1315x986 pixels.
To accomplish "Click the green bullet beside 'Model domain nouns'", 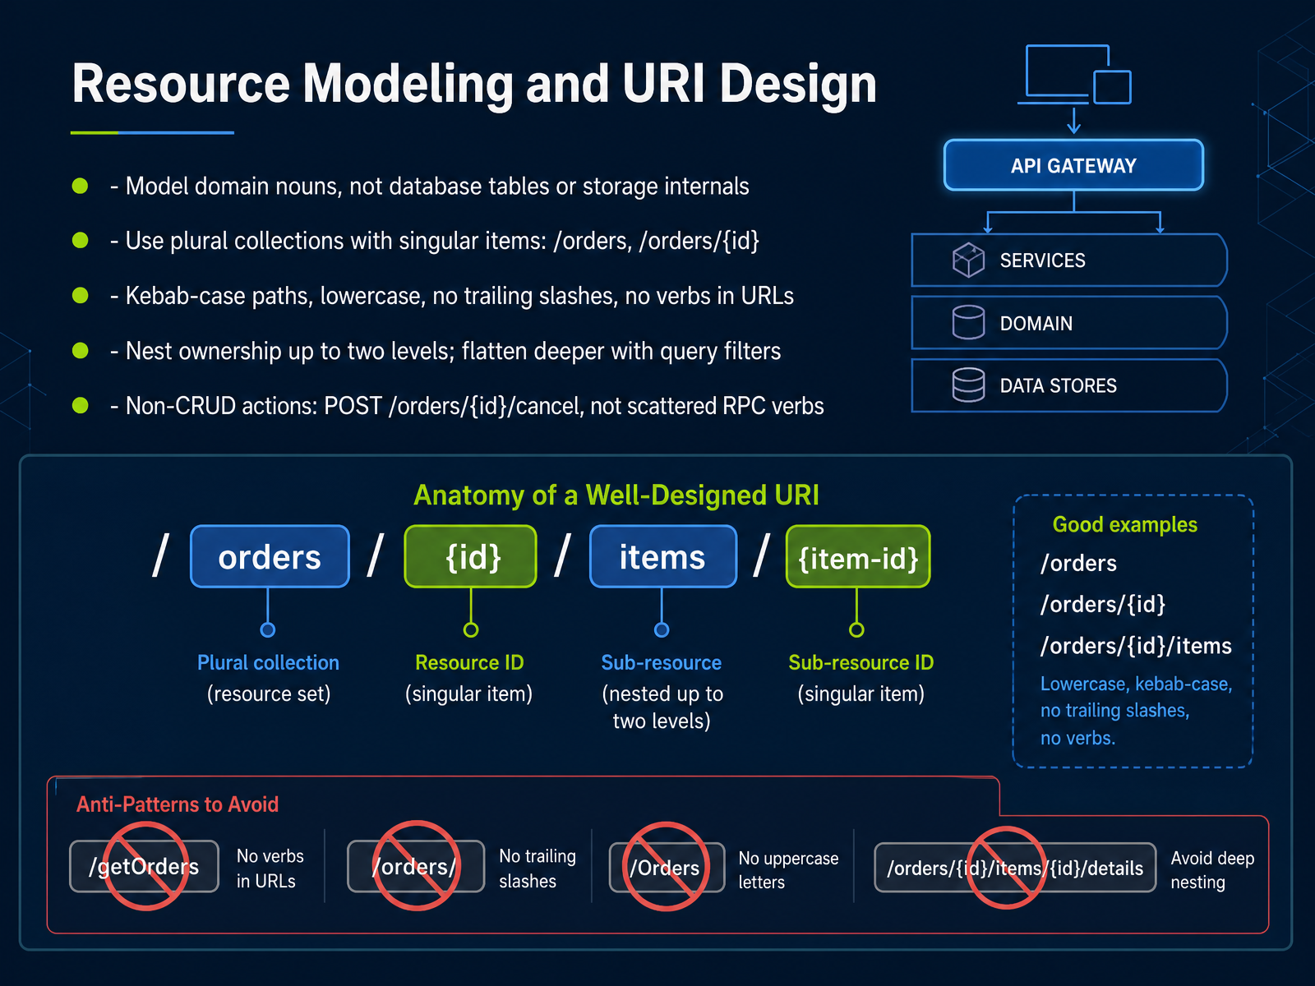I will tap(81, 186).
